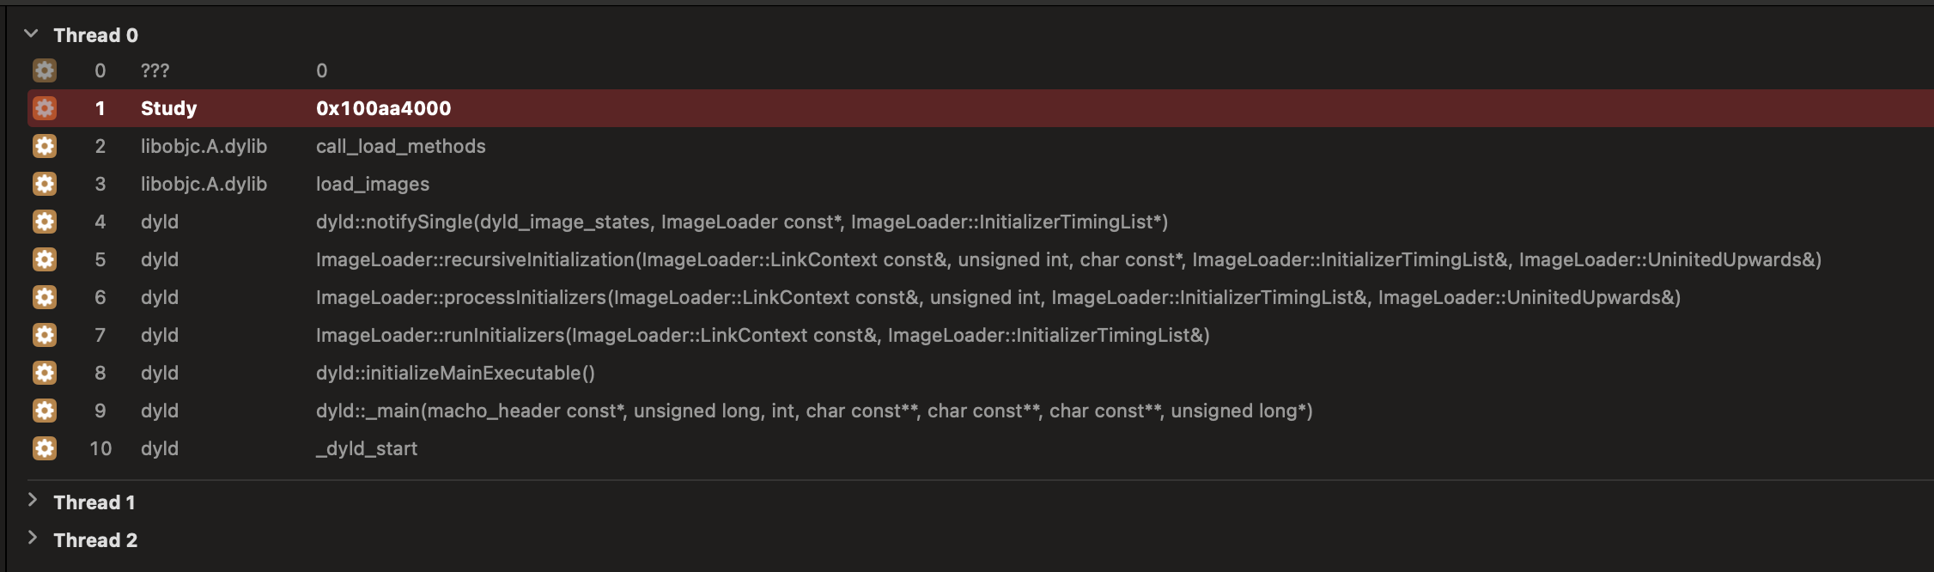Select the load_images stack frame

(980, 184)
